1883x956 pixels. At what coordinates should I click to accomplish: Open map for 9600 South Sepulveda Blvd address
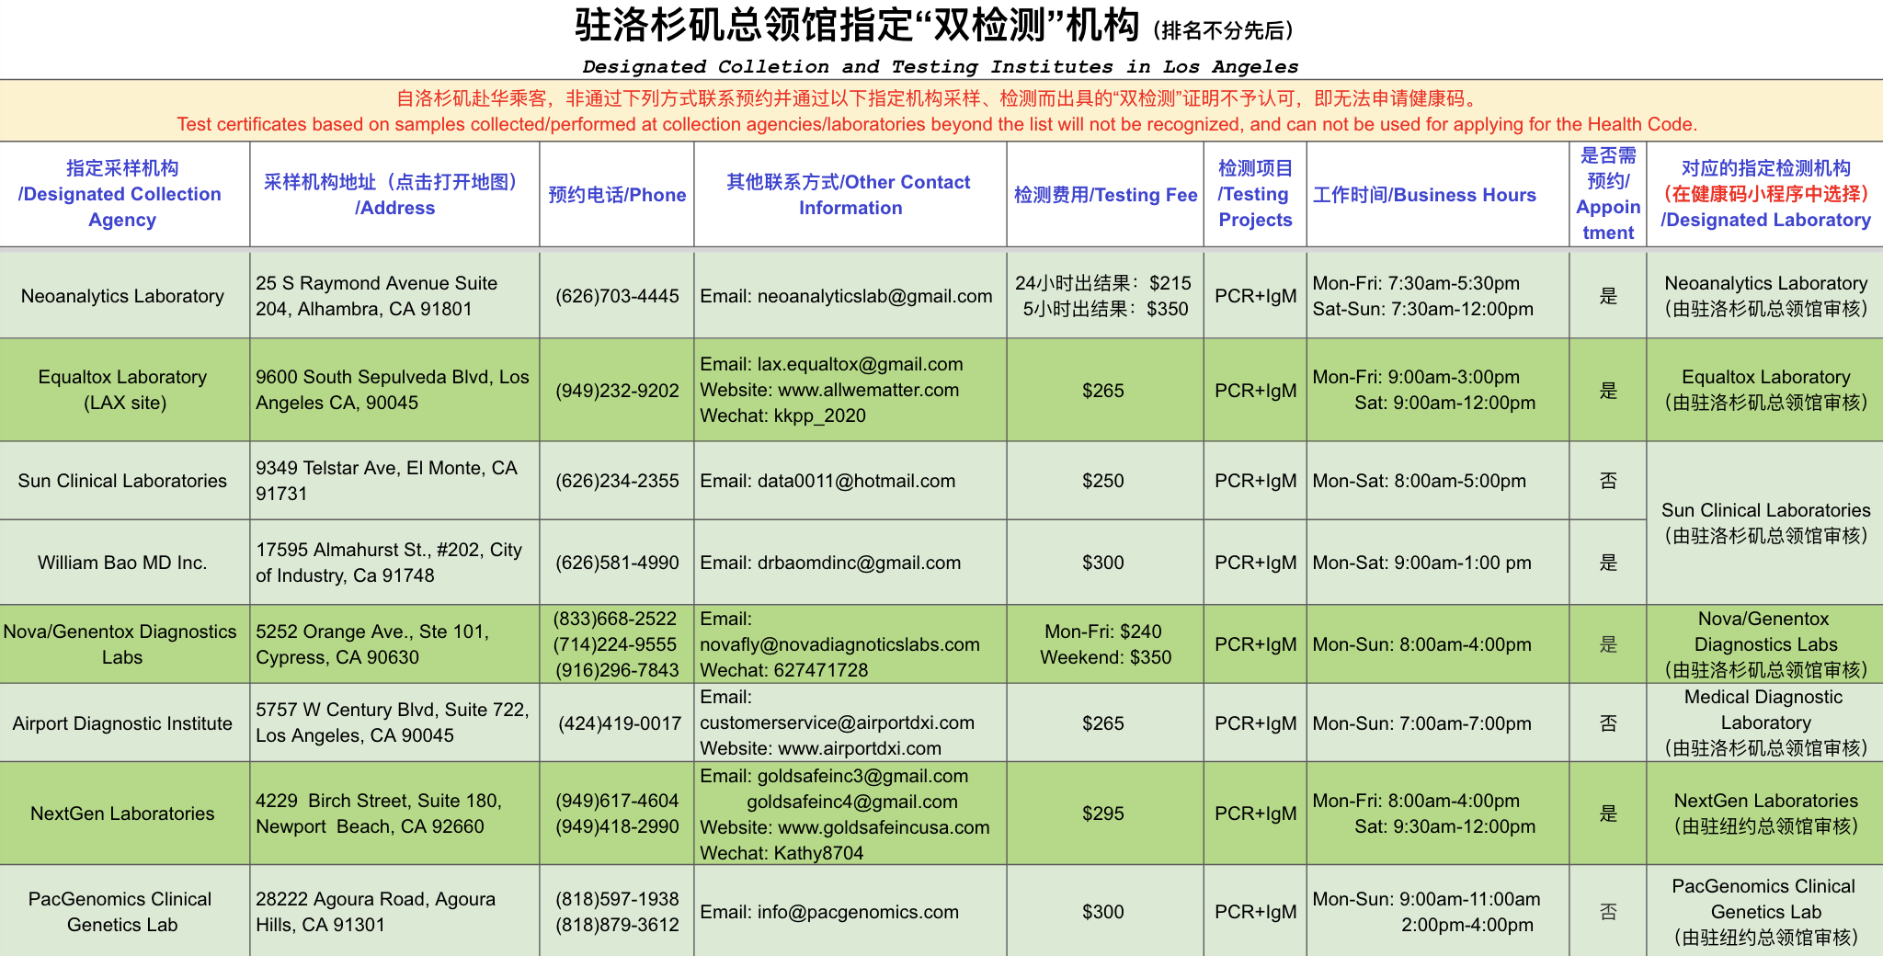coord(393,390)
